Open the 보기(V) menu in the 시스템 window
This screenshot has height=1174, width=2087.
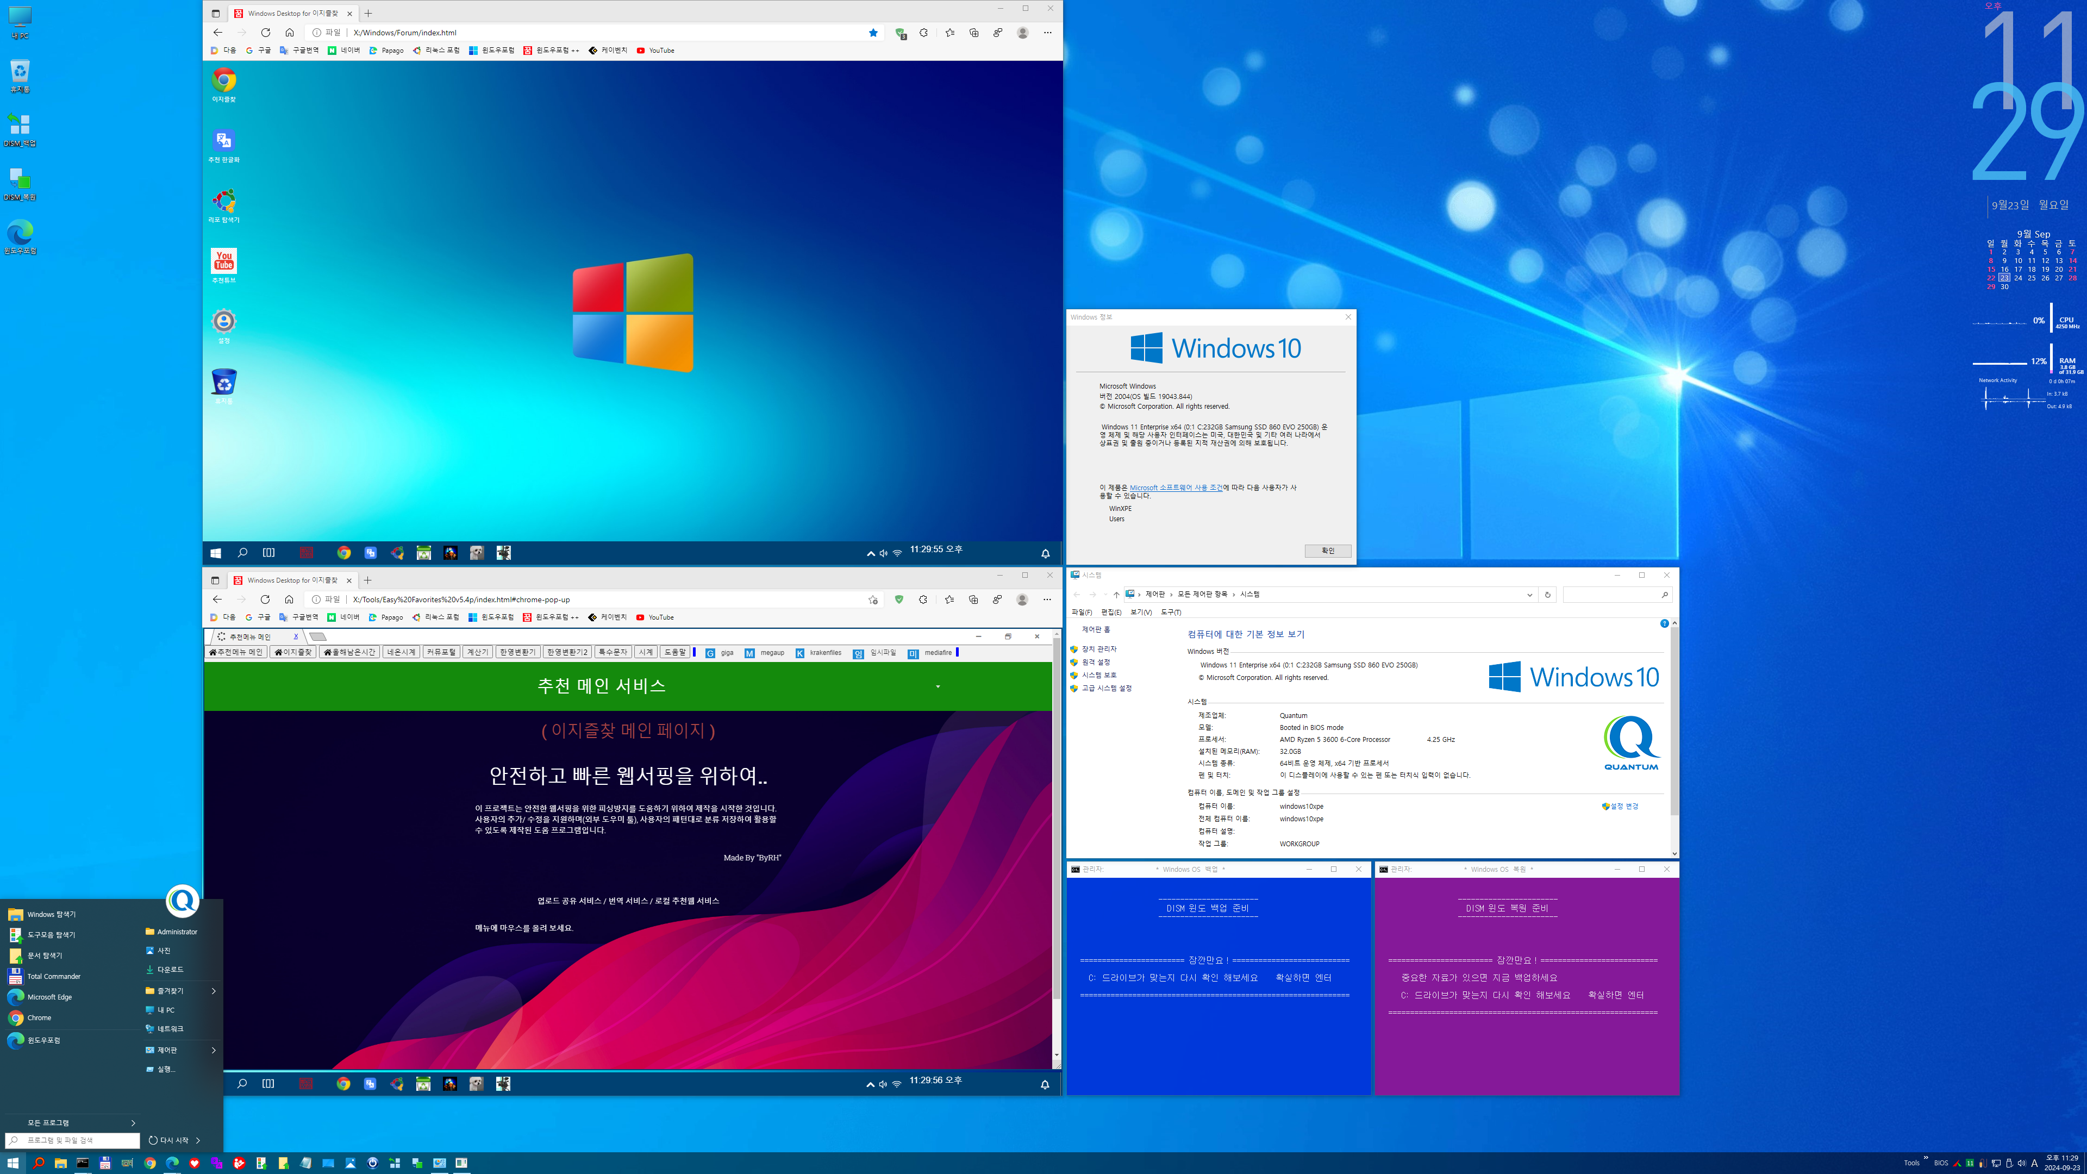click(1141, 611)
